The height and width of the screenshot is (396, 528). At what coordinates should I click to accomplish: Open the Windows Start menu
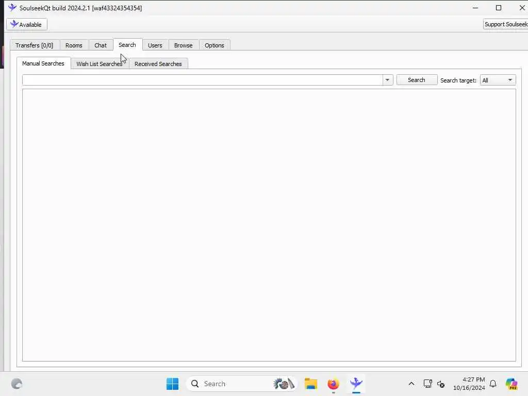pyautogui.click(x=172, y=384)
